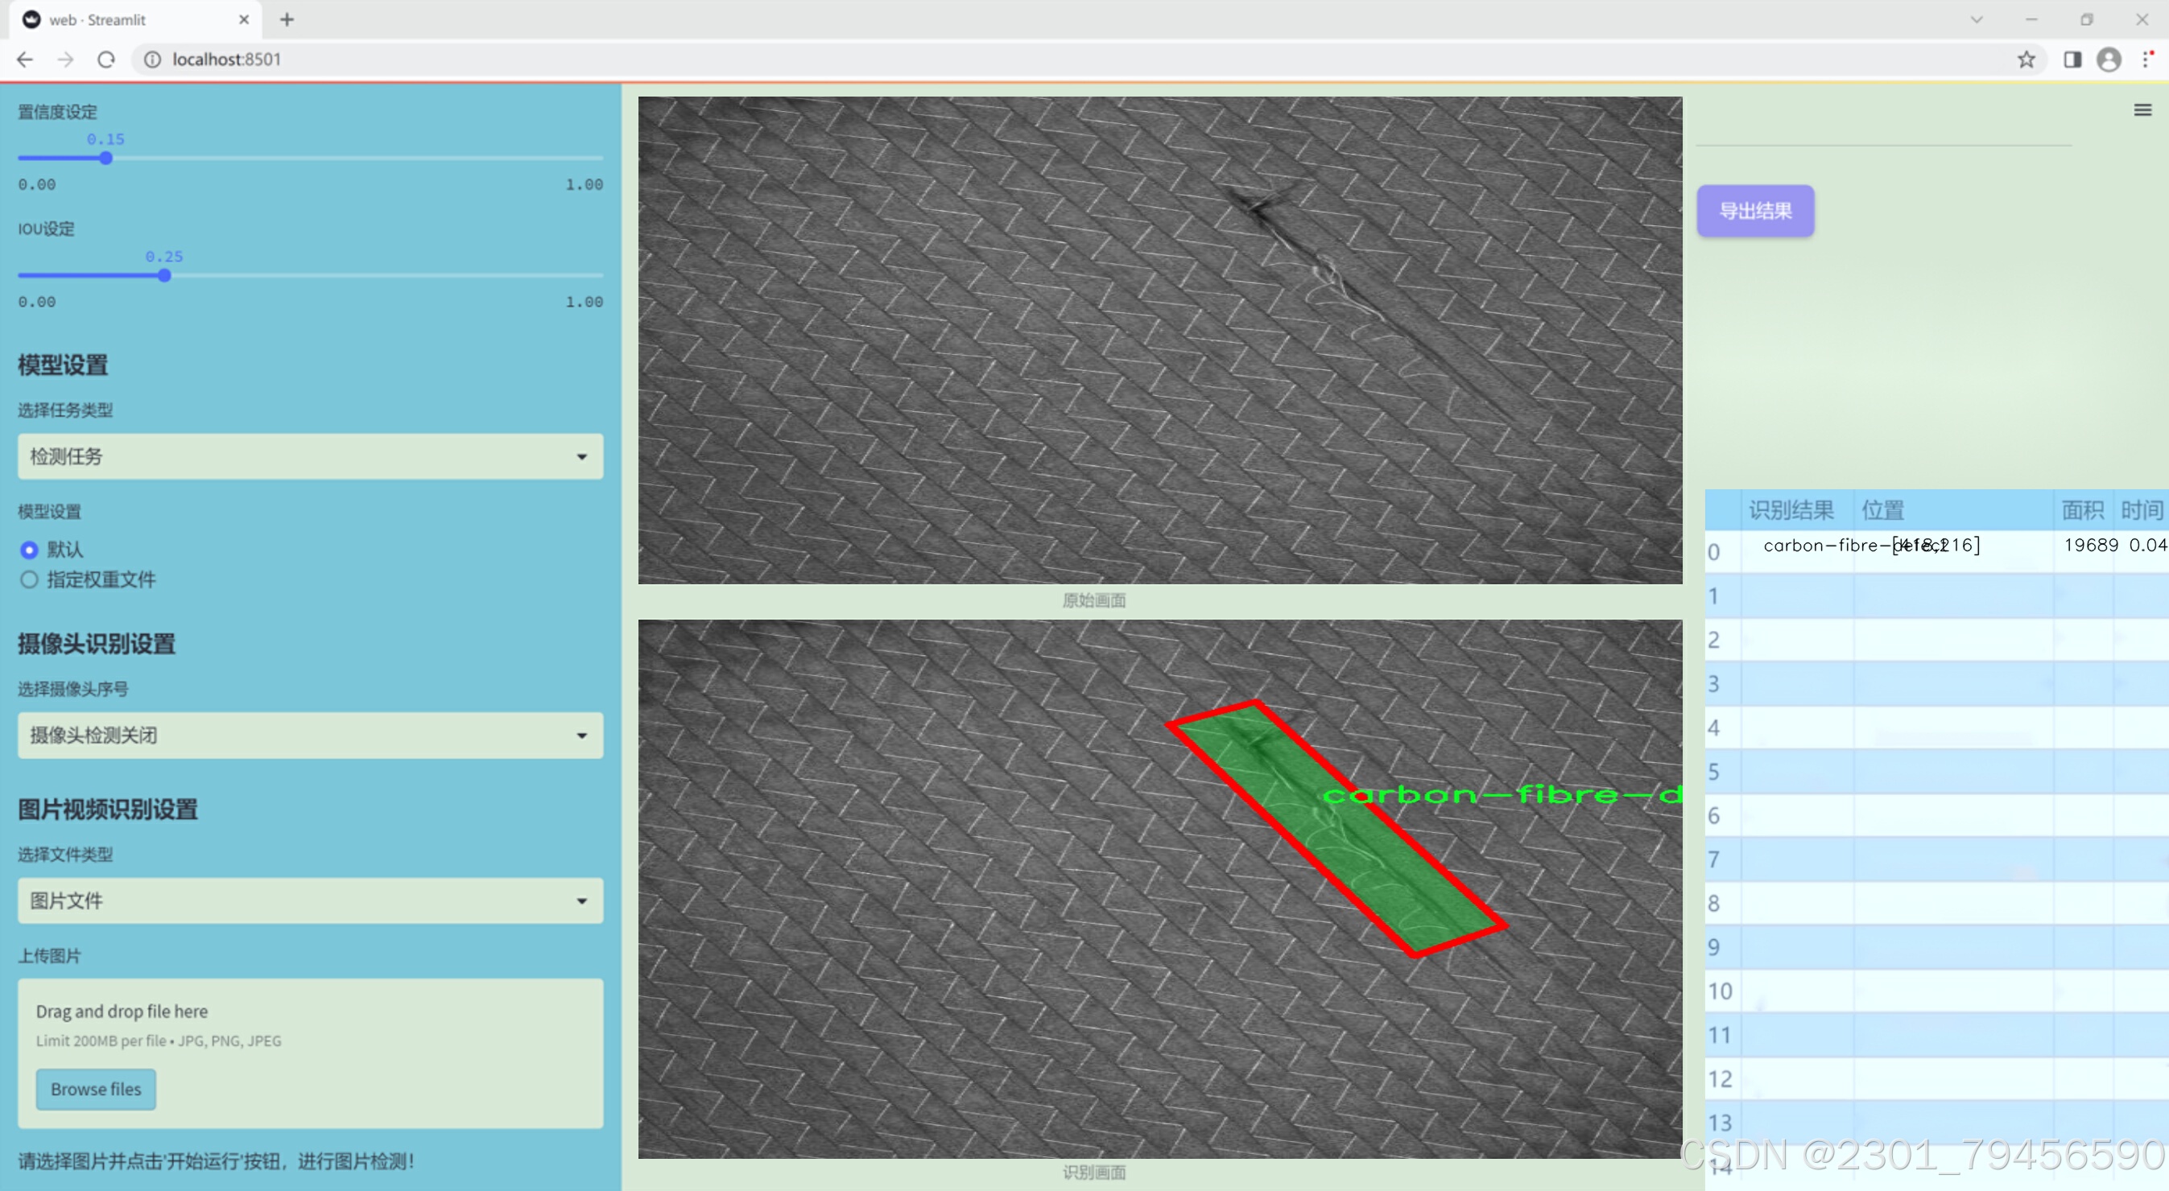
Task: Adjust the 置信度 confidence slider handle
Action: pyautogui.click(x=106, y=159)
